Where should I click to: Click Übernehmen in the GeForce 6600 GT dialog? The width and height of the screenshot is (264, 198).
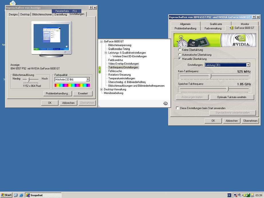[250, 121]
